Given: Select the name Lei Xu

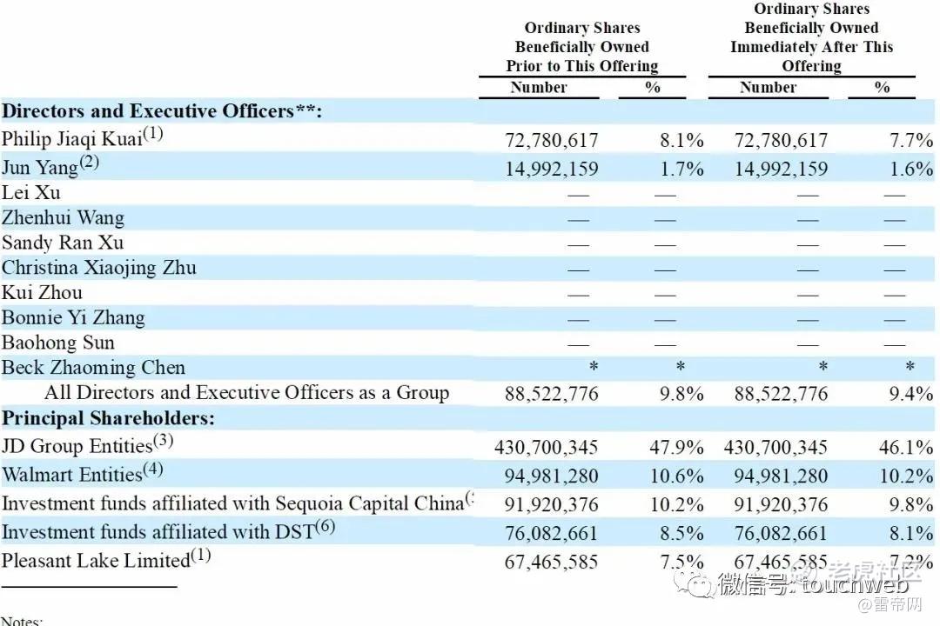Looking at the screenshot, I should (31, 193).
